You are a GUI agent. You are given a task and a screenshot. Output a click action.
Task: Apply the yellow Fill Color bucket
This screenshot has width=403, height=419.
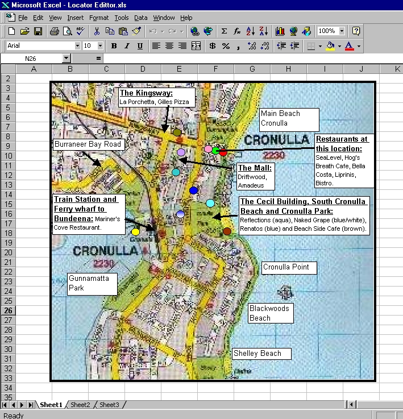point(331,46)
